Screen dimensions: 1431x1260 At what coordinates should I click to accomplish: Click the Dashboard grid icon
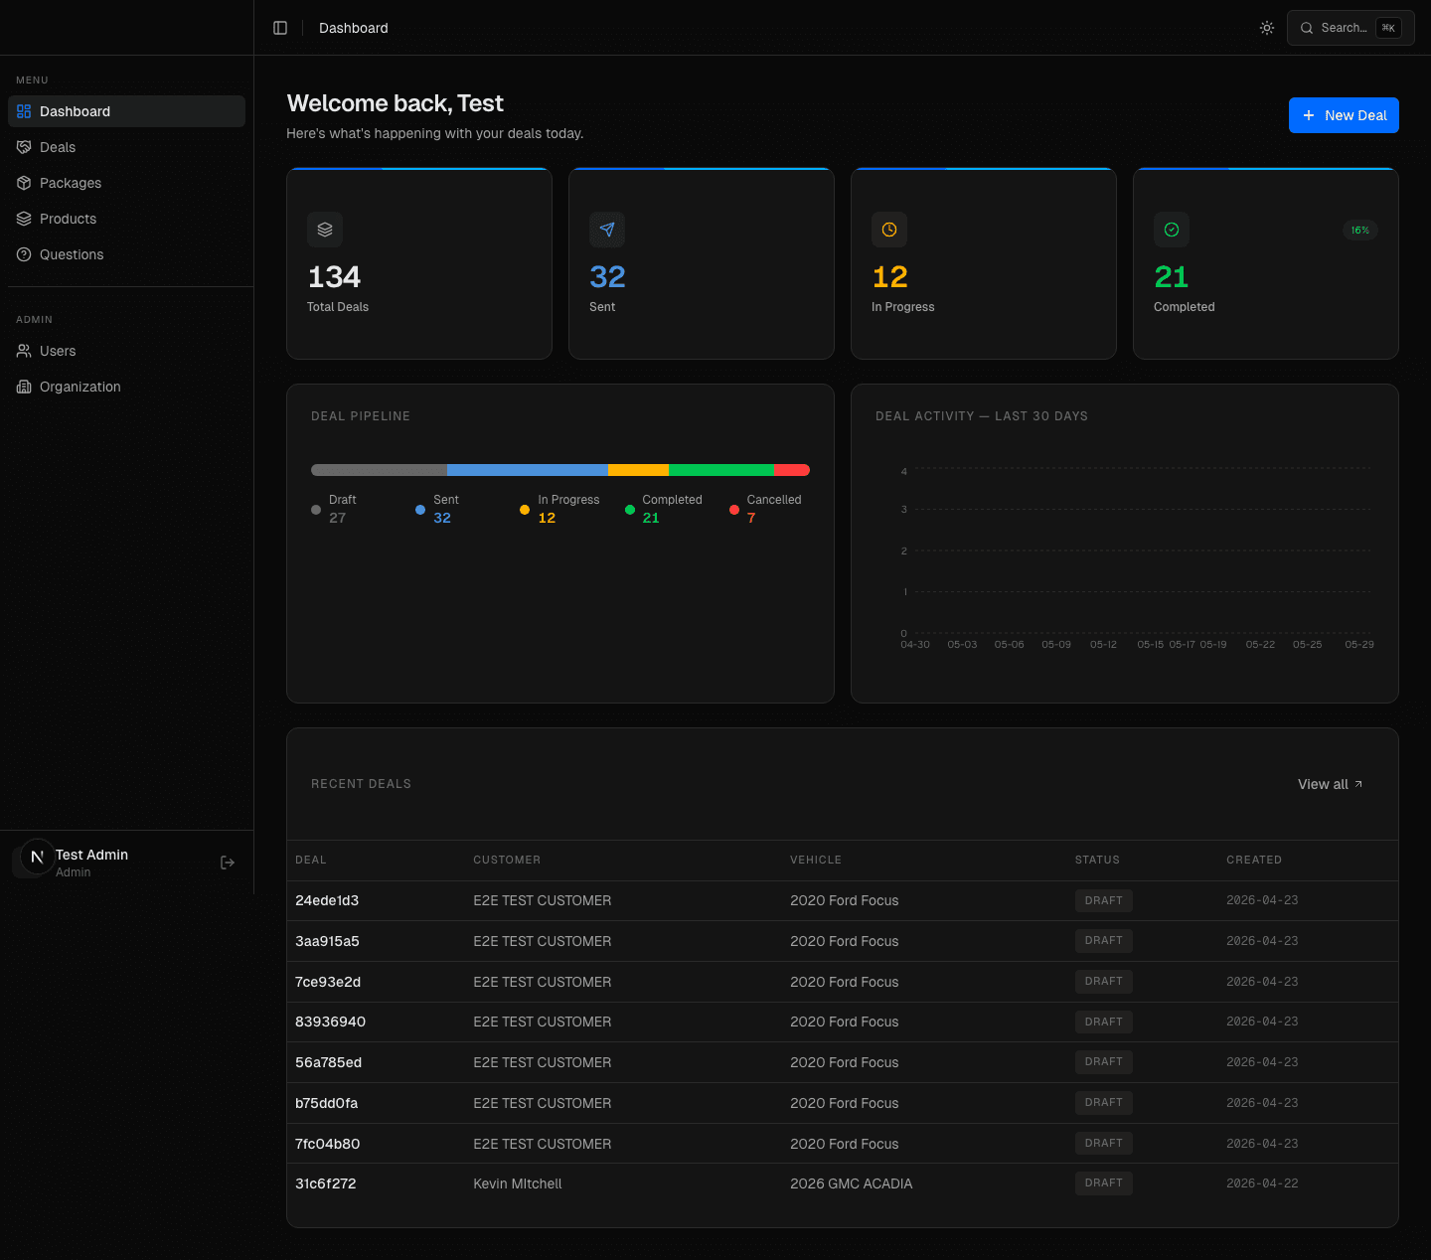(x=24, y=111)
